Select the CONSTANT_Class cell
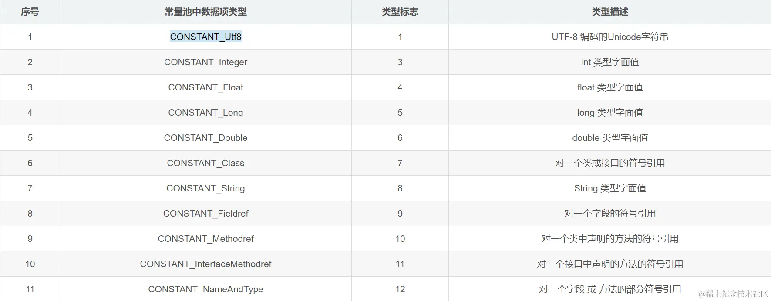Screen dimensions: 771x301 click(x=205, y=163)
